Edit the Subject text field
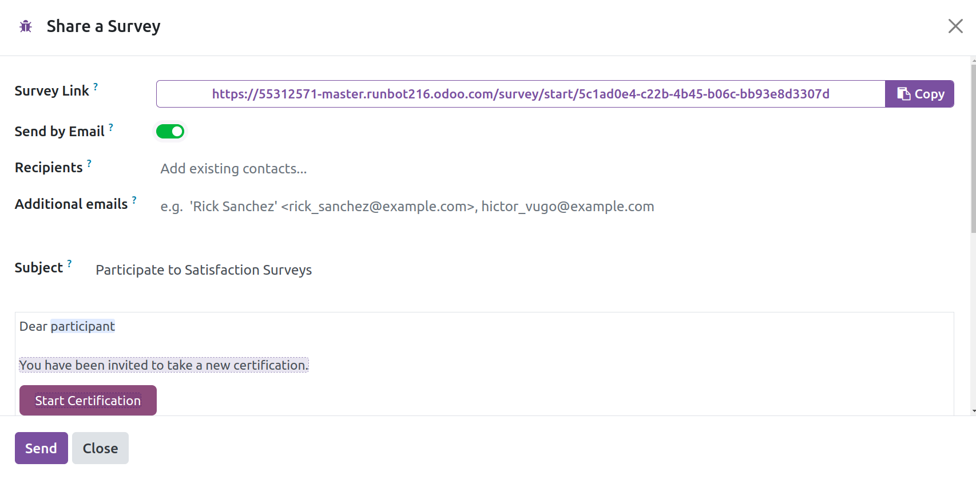The height and width of the screenshot is (479, 976). [523, 270]
